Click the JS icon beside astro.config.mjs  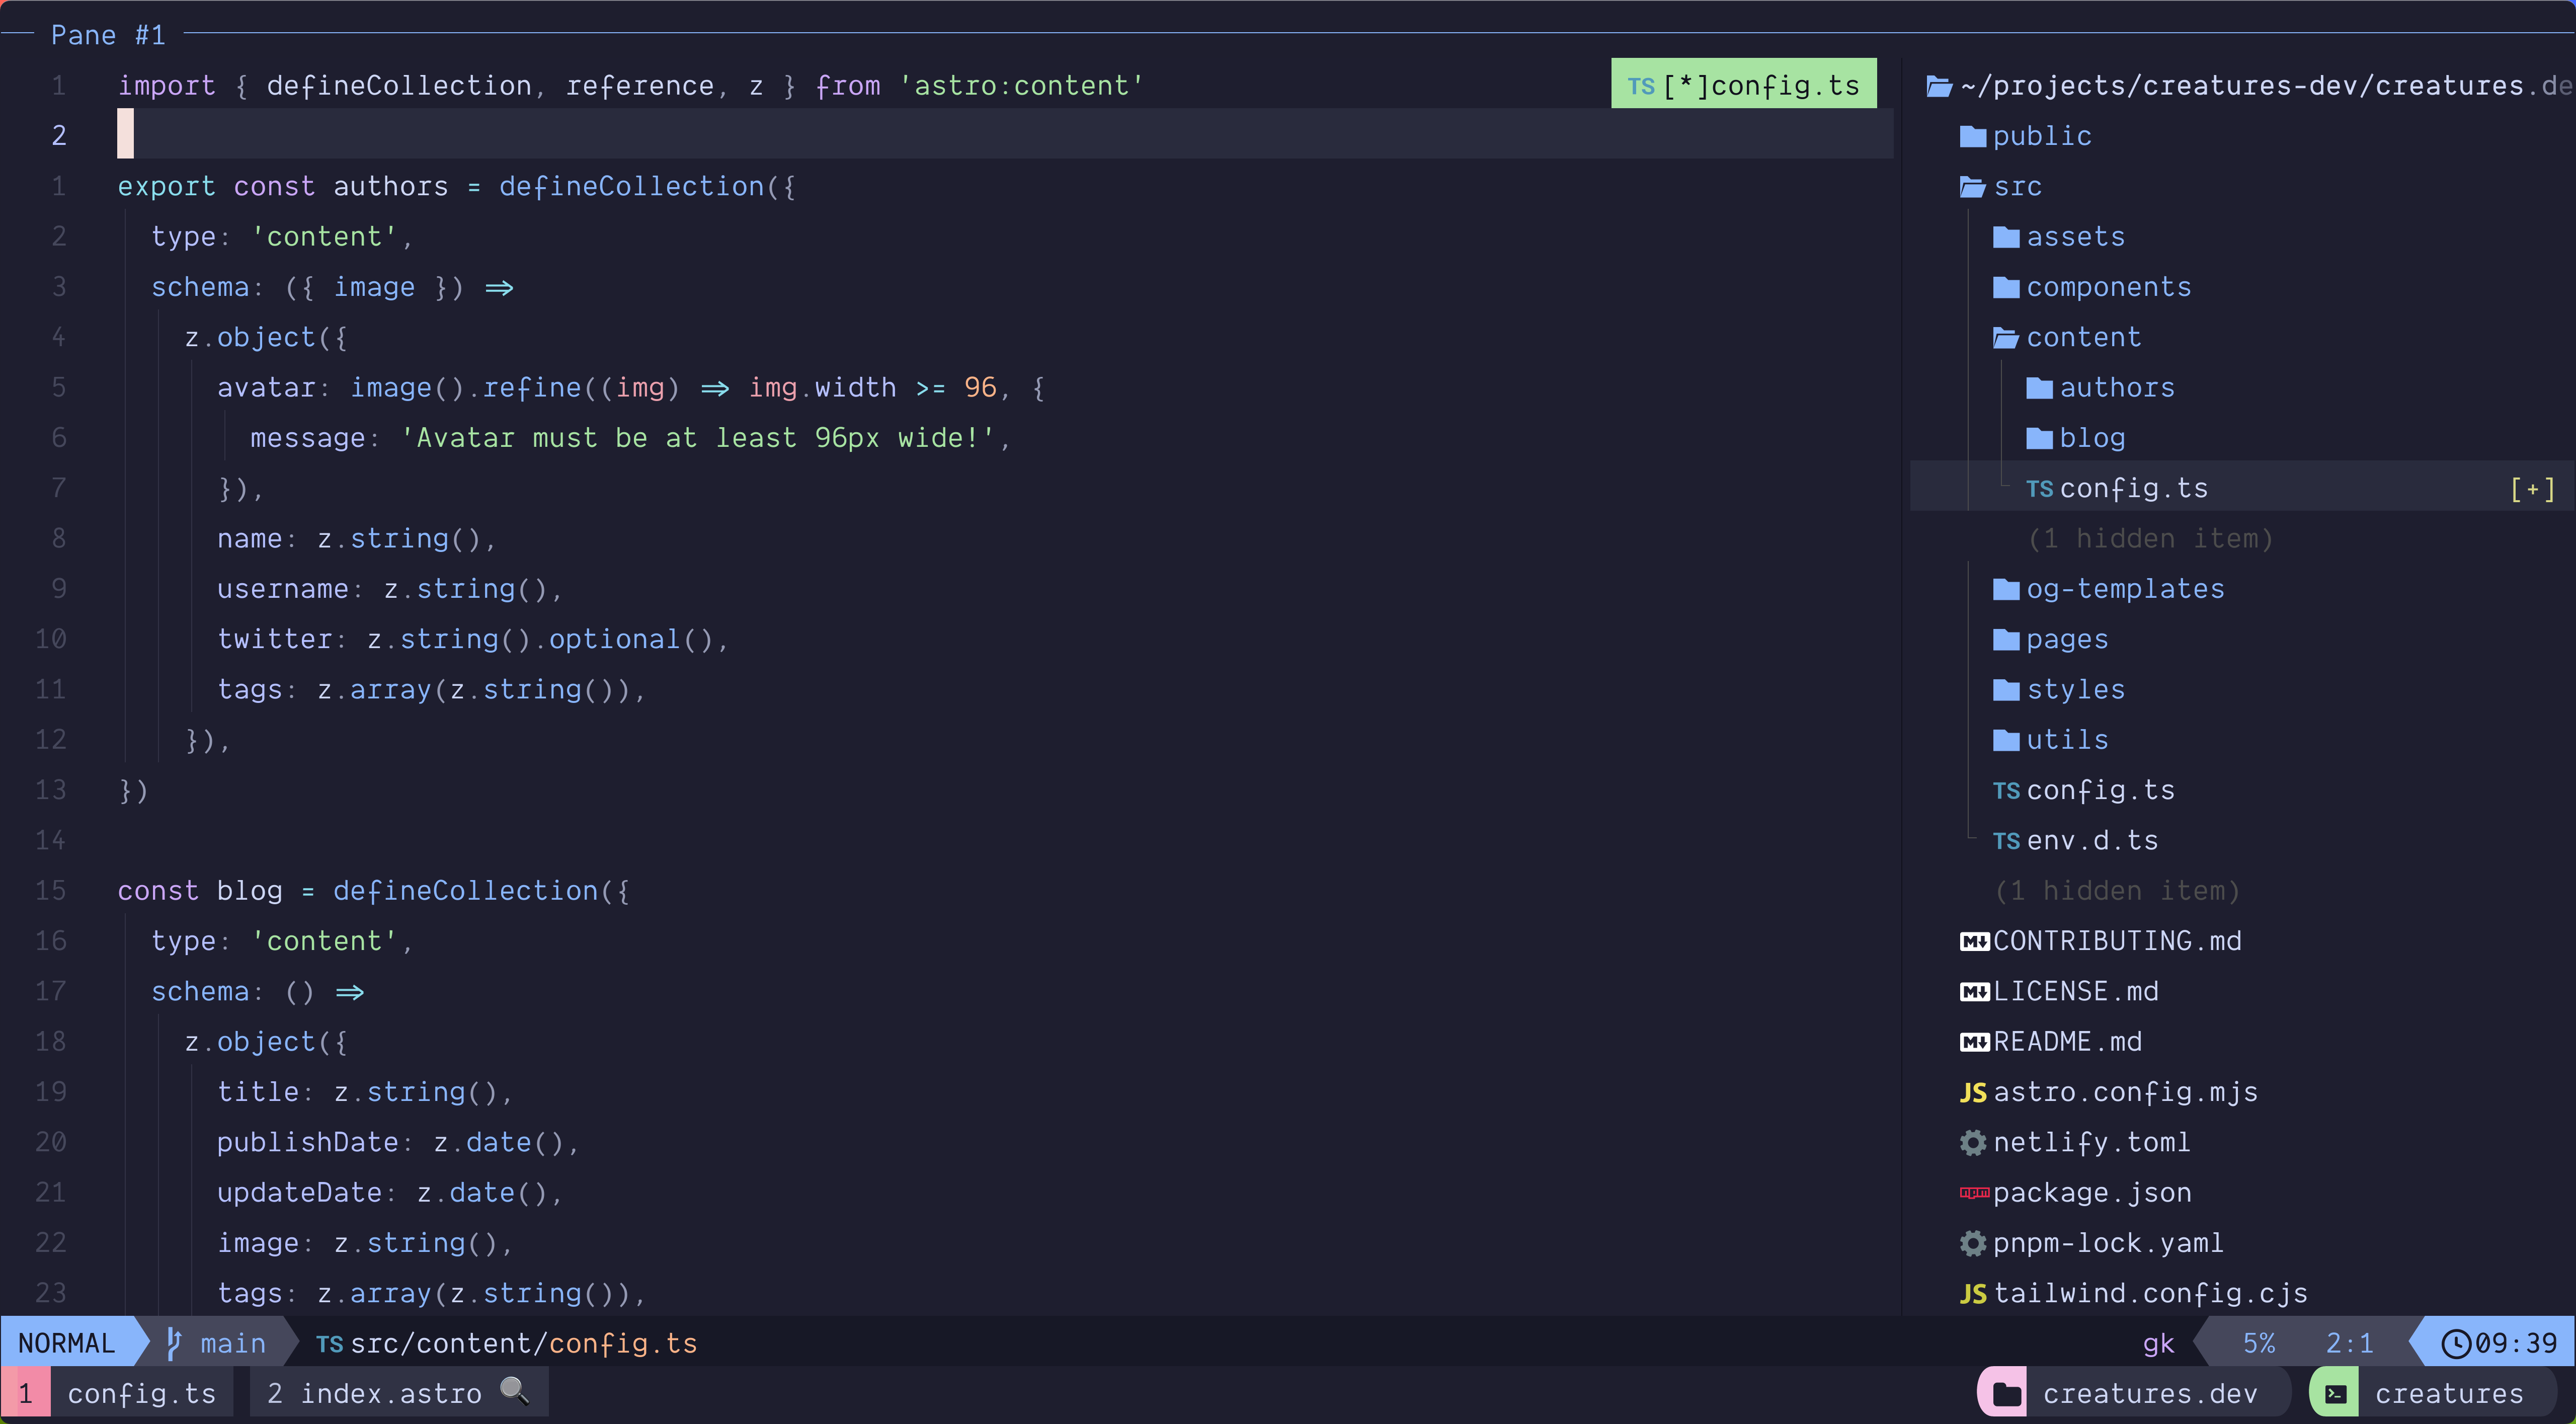[x=1973, y=1093]
